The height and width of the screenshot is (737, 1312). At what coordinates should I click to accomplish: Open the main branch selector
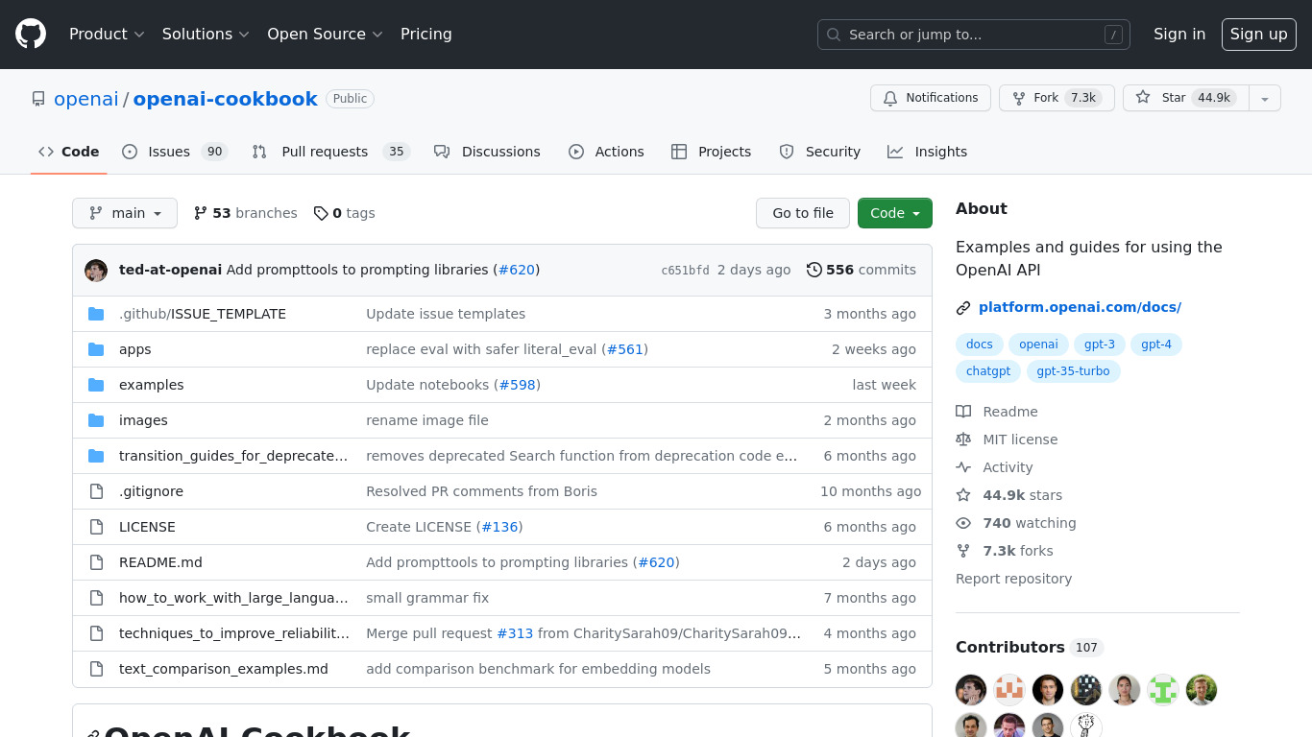pyautogui.click(x=125, y=213)
